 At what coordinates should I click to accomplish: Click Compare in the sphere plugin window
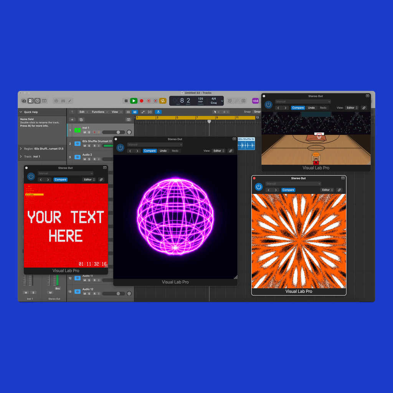click(150, 151)
